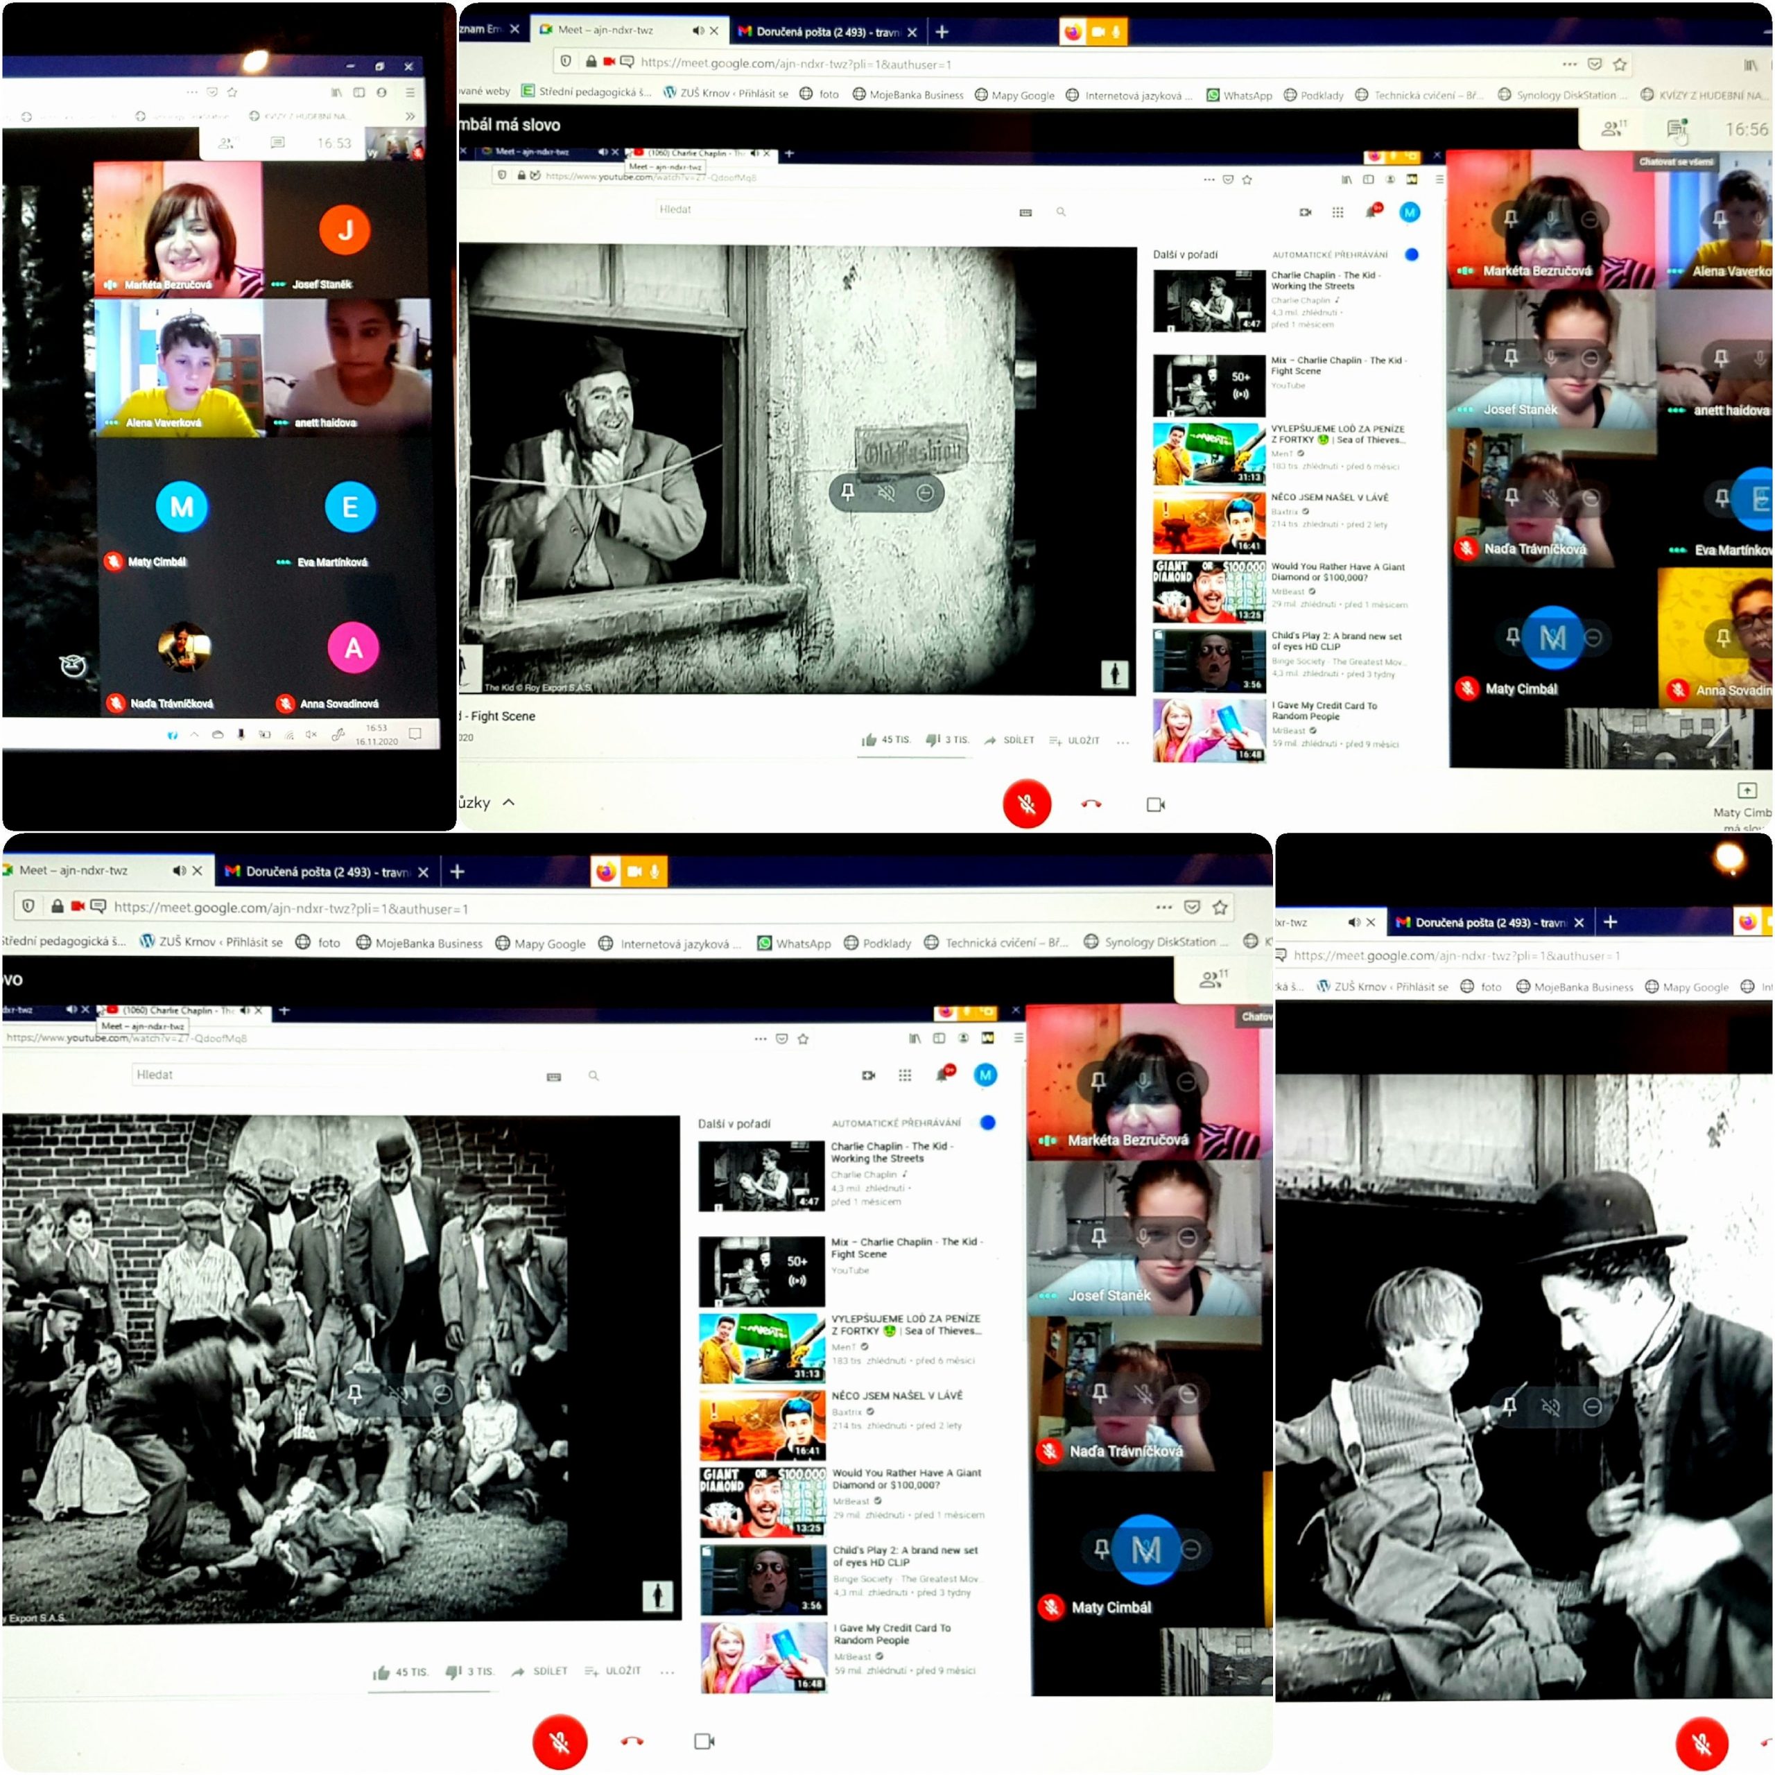Click remove icon on top-right presentation overlay
Screen dimensions: 1775x1775
[x=925, y=494]
